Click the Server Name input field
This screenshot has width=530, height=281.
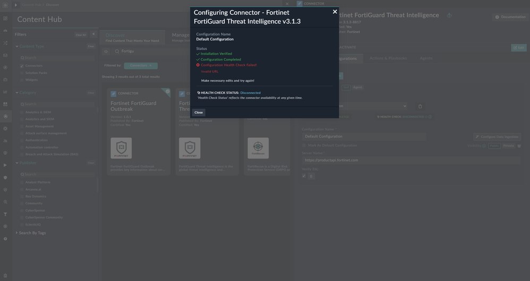(411, 160)
